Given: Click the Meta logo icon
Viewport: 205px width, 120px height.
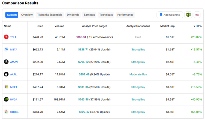Looking at the screenshot, I should click(6, 50).
